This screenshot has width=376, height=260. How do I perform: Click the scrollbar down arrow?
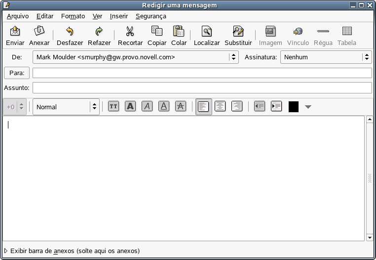tap(370, 237)
